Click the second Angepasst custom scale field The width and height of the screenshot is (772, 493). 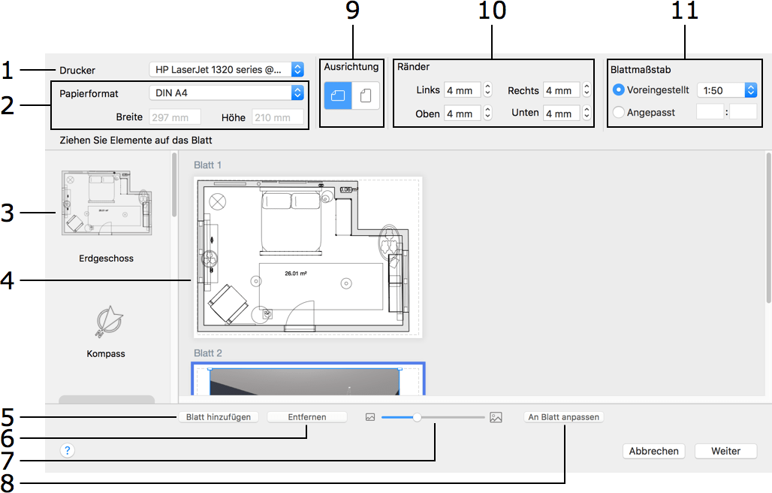click(743, 112)
